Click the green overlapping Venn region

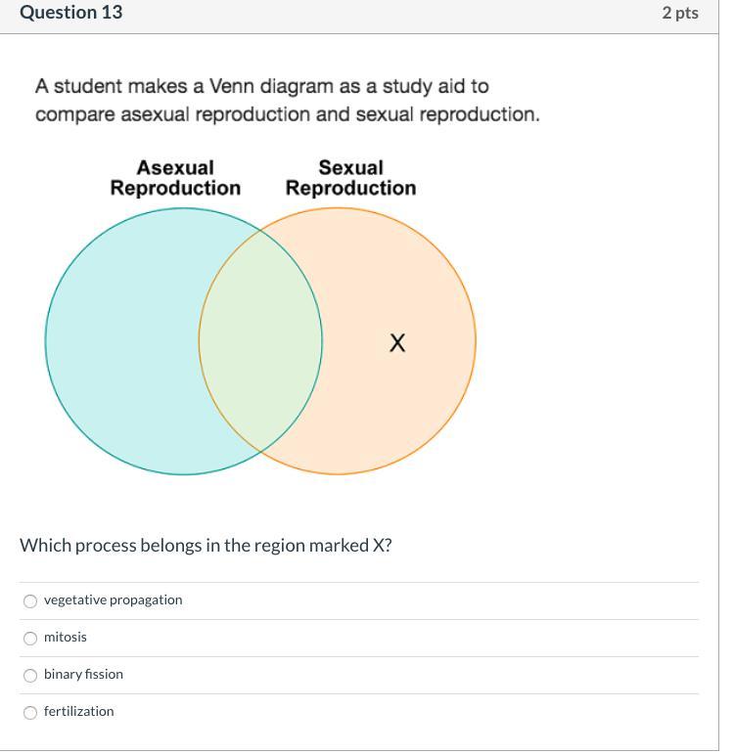pos(260,342)
